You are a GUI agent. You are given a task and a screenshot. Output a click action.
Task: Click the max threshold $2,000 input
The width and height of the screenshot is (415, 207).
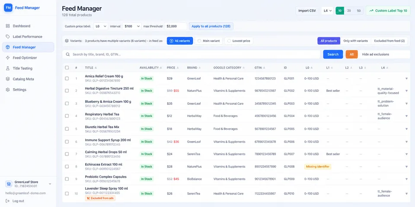[176, 26]
